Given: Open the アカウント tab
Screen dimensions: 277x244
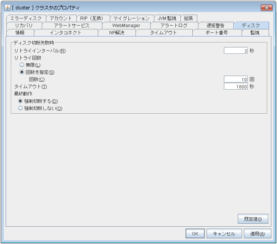Looking at the screenshot, I should 61,18.
